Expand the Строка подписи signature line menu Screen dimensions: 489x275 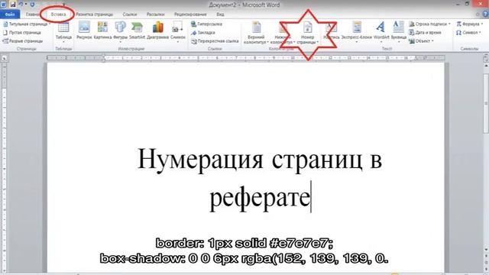click(429, 24)
